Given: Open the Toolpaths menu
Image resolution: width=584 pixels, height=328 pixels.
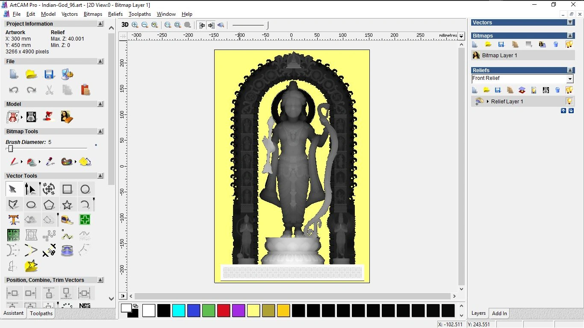Looking at the screenshot, I should point(139,14).
